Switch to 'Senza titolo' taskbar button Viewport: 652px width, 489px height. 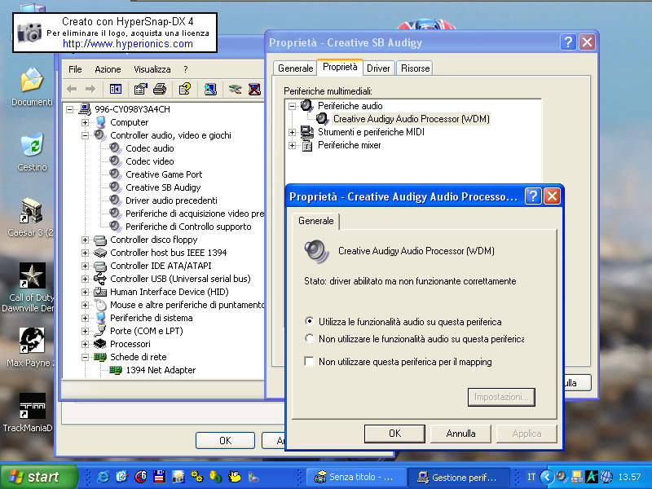(356, 477)
